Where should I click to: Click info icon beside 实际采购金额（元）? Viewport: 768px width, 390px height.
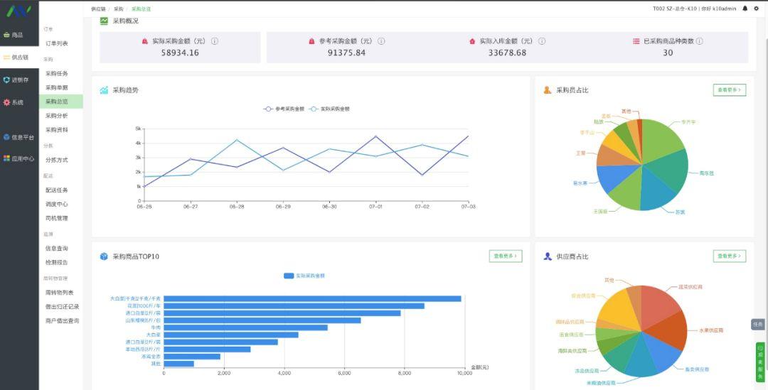click(215, 41)
